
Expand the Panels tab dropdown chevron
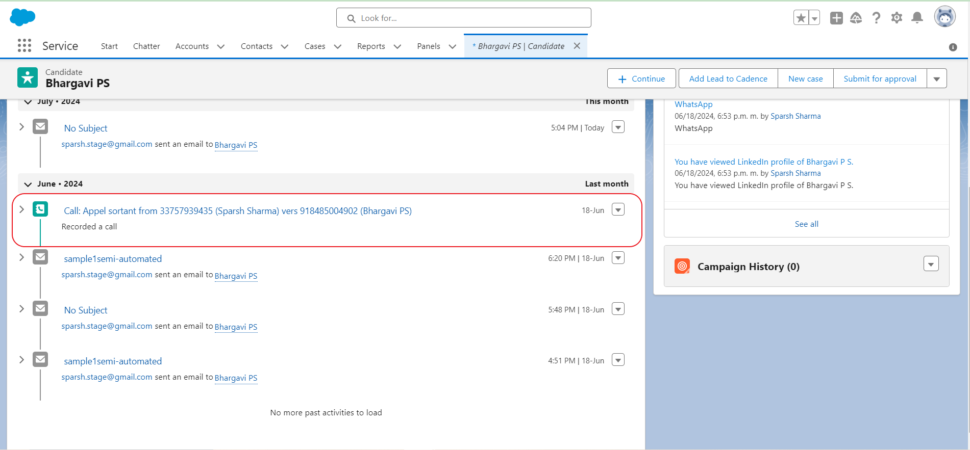click(453, 46)
